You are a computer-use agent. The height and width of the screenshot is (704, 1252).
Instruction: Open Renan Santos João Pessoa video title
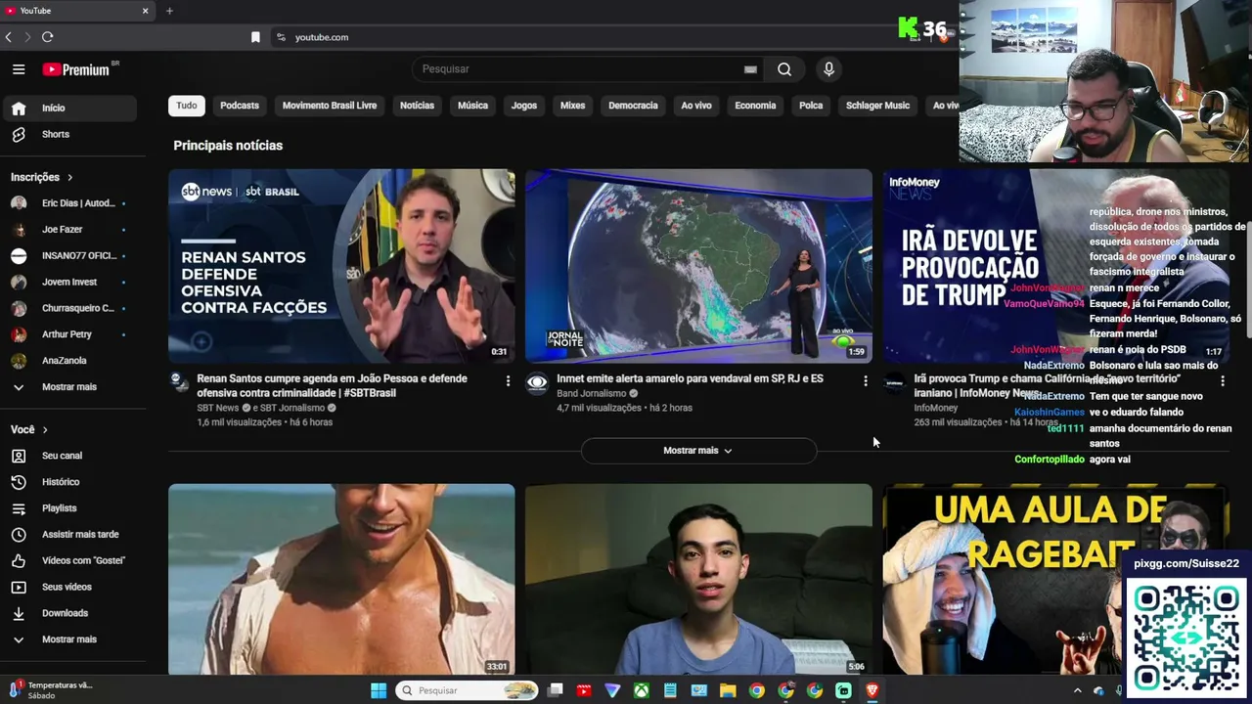click(333, 385)
